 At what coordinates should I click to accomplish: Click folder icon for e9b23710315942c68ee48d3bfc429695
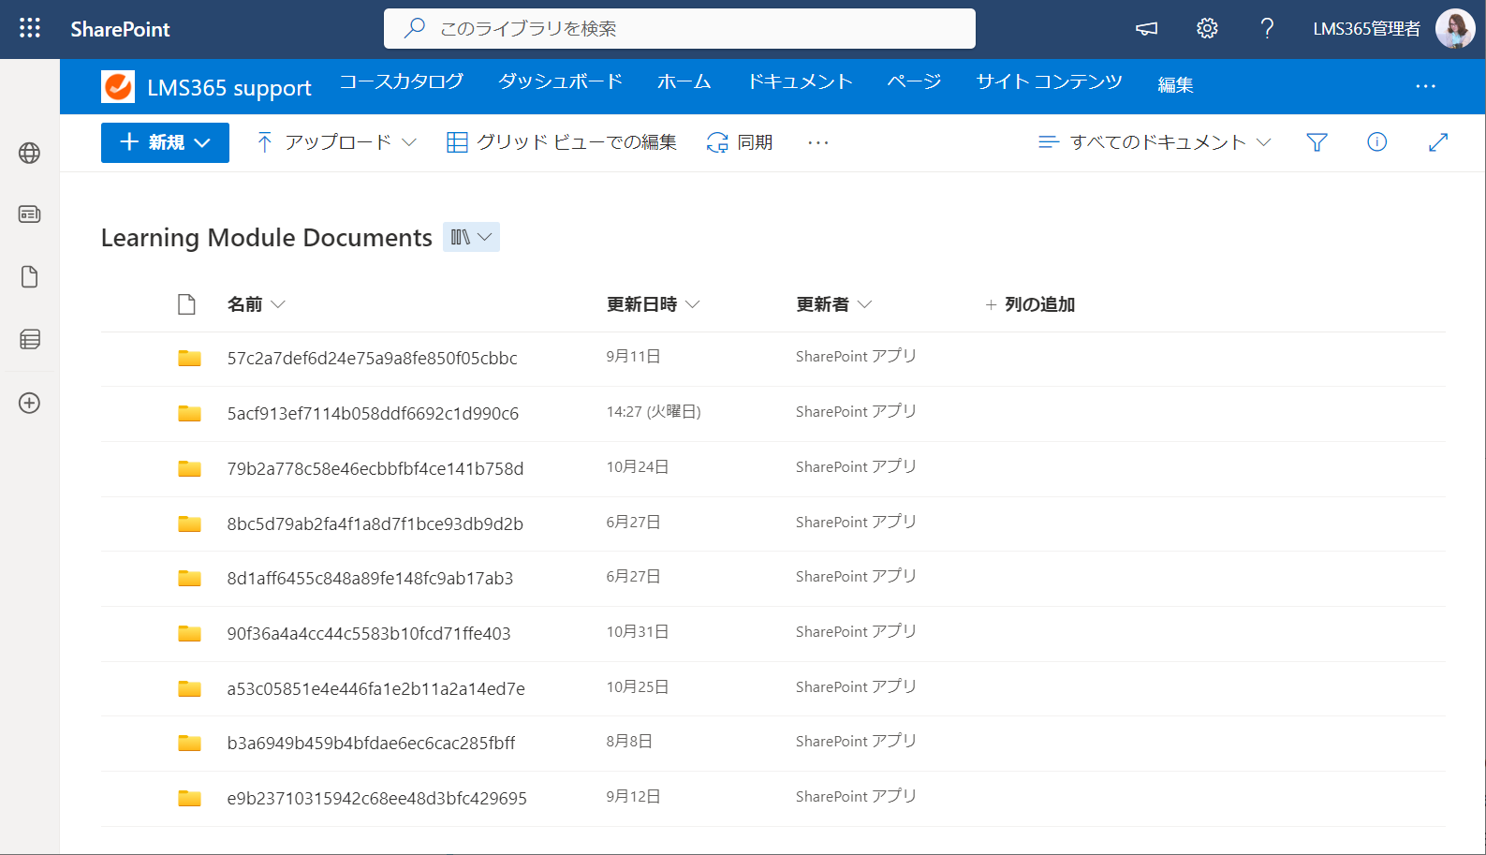click(x=189, y=798)
